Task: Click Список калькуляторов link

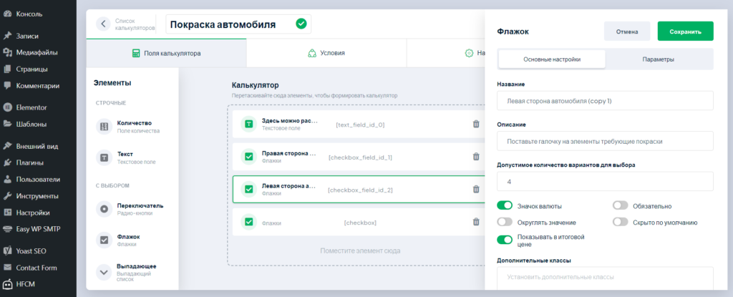Action: point(135,24)
